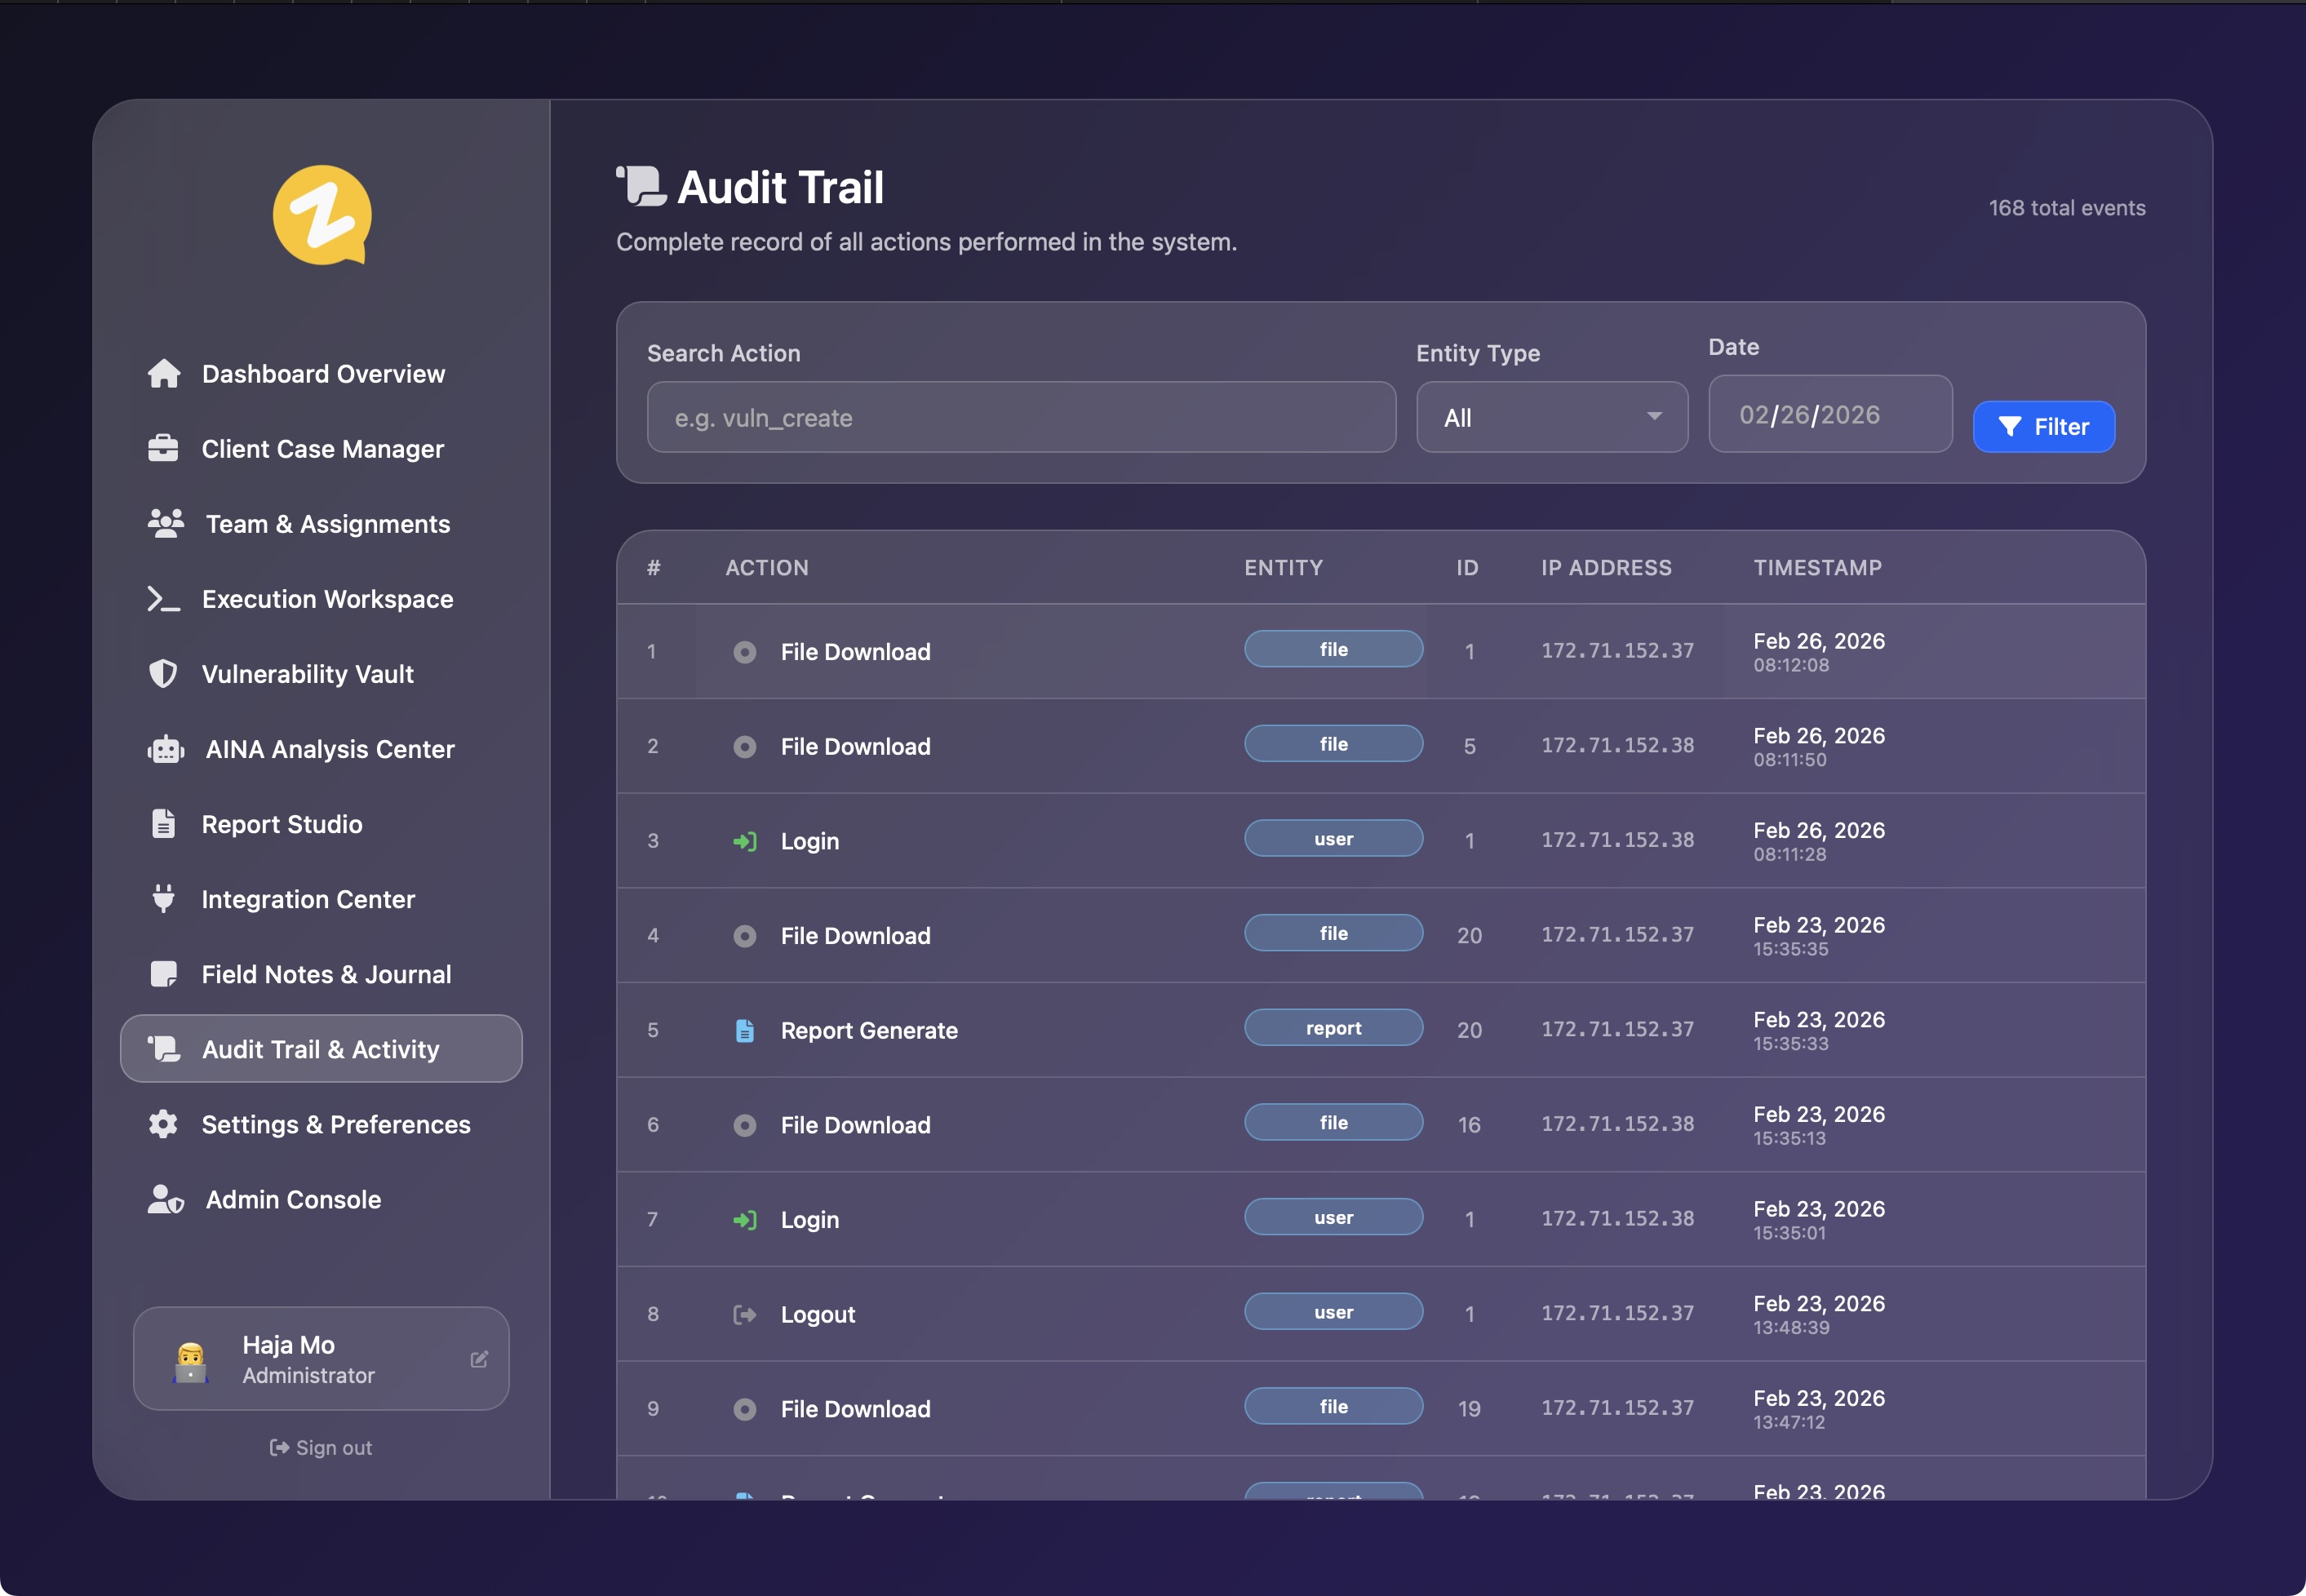This screenshot has width=2306, height=1596.
Task: Select the 'file' entity pill on row 1
Action: point(1334,649)
